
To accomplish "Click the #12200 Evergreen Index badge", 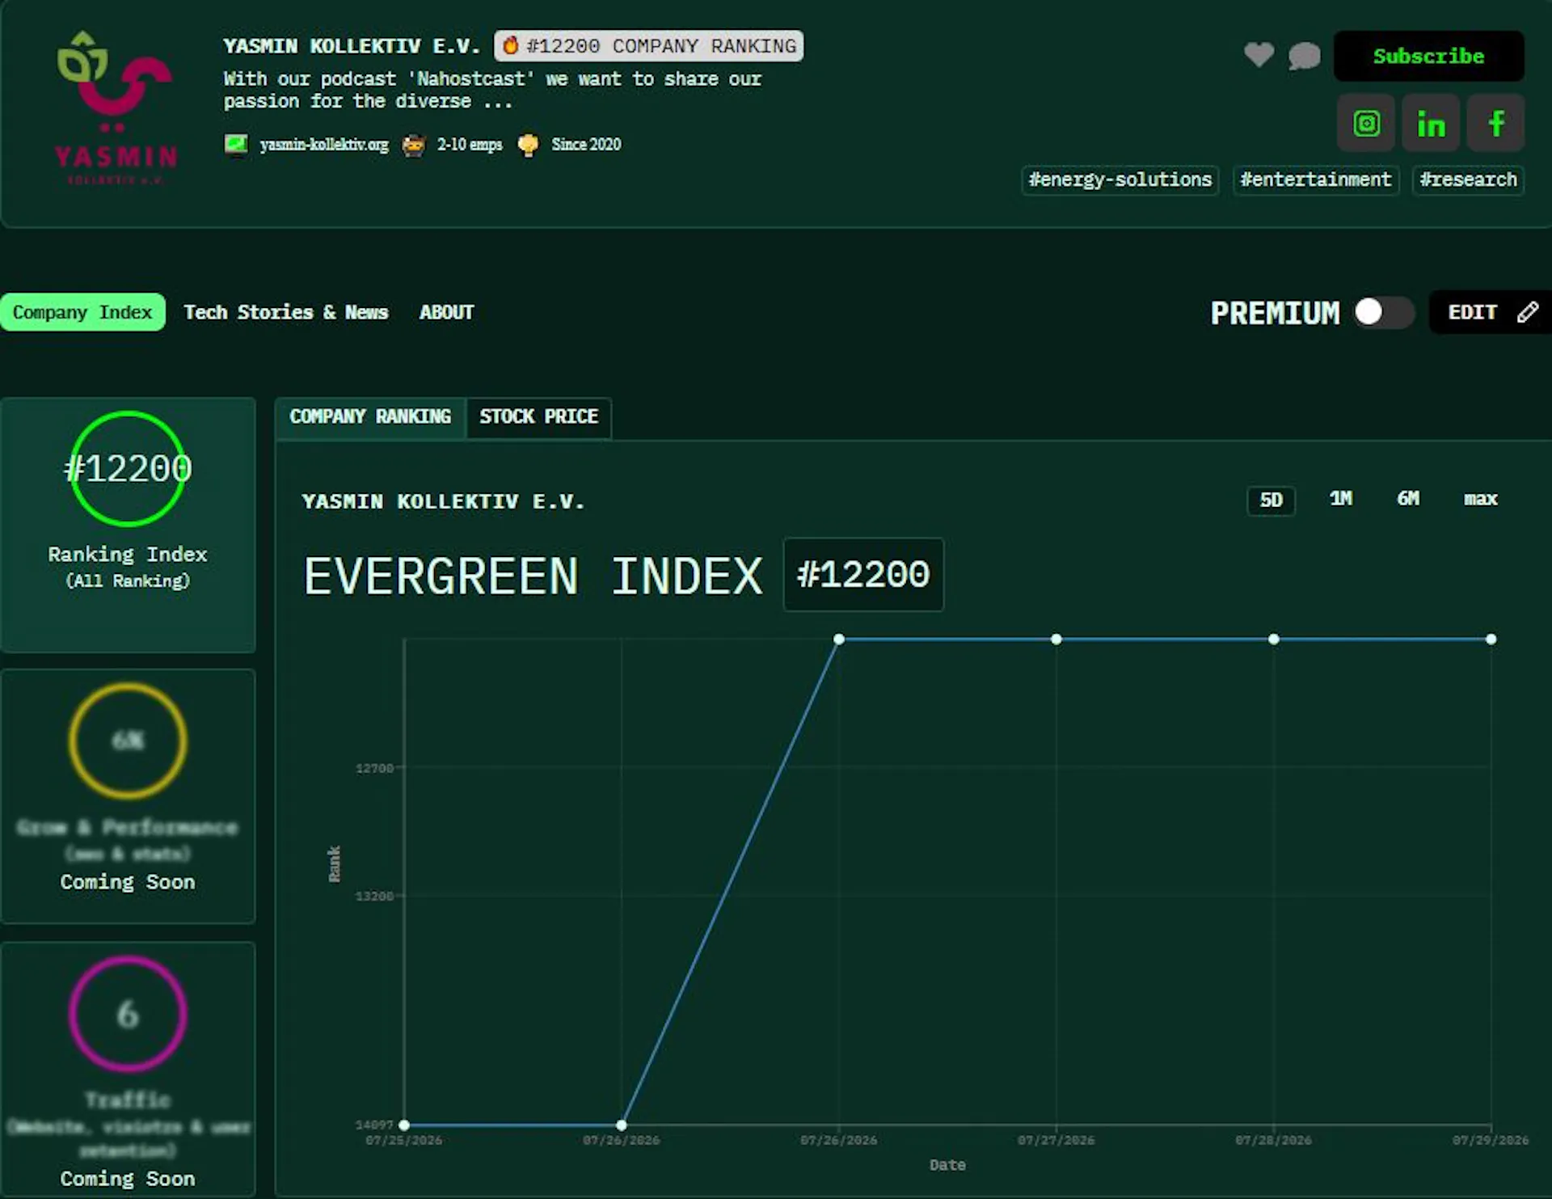I will coord(863,575).
